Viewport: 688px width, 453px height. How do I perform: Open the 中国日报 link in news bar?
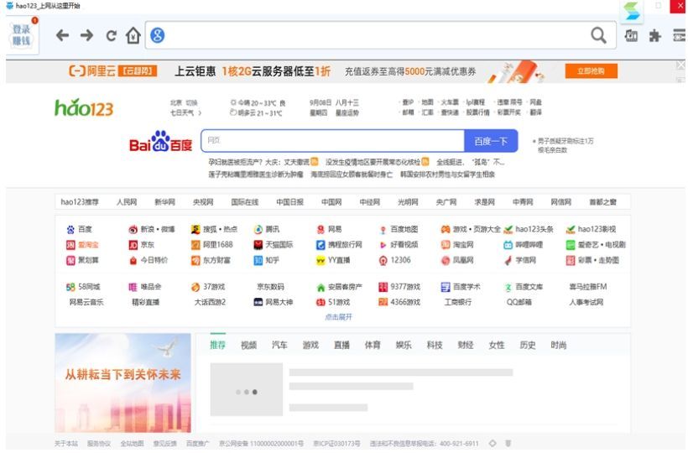pyautogui.click(x=289, y=202)
